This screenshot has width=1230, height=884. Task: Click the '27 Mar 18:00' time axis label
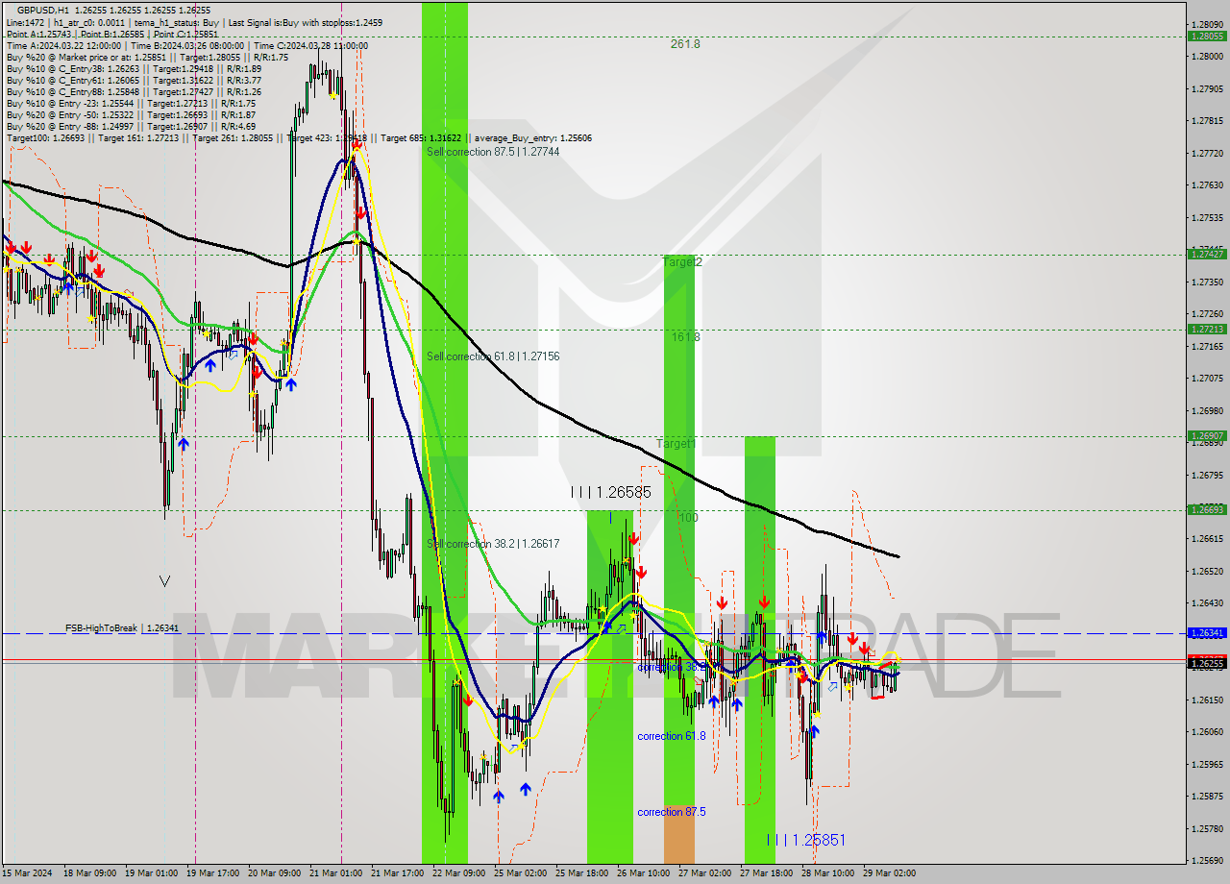[767, 873]
